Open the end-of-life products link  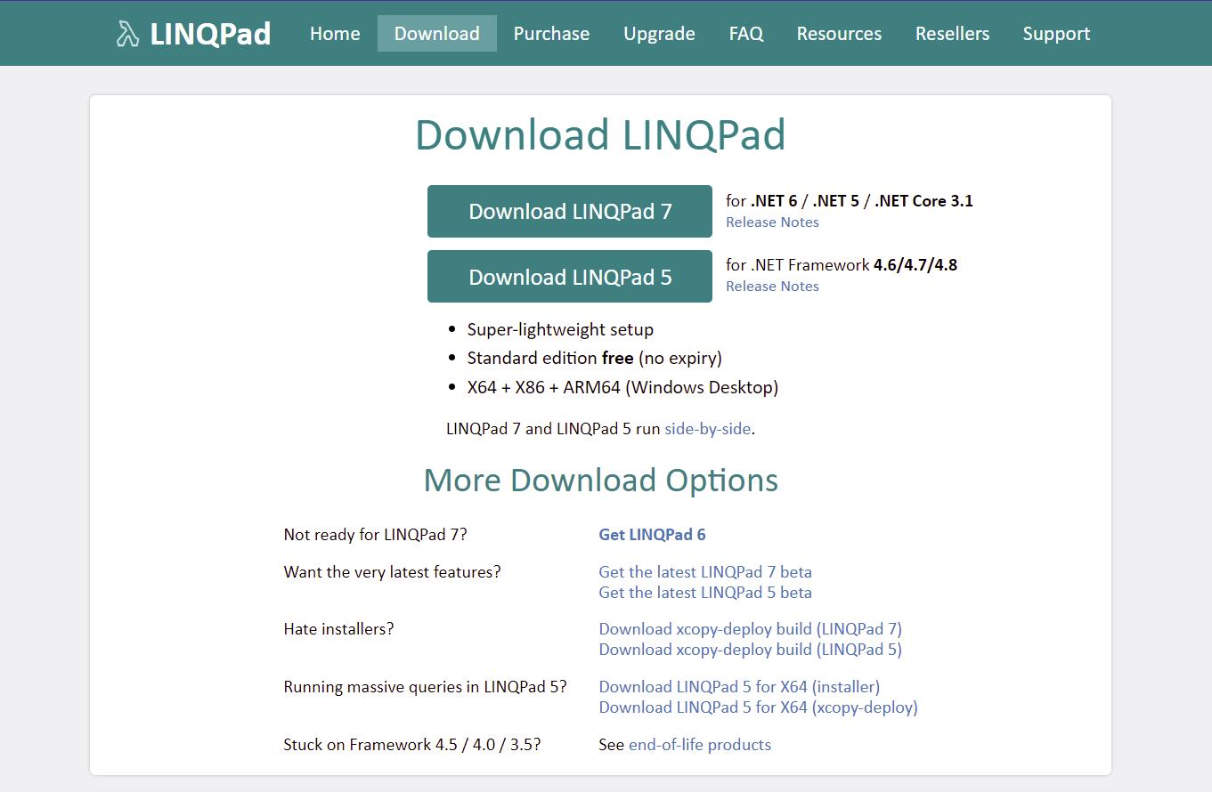(699, 744)
